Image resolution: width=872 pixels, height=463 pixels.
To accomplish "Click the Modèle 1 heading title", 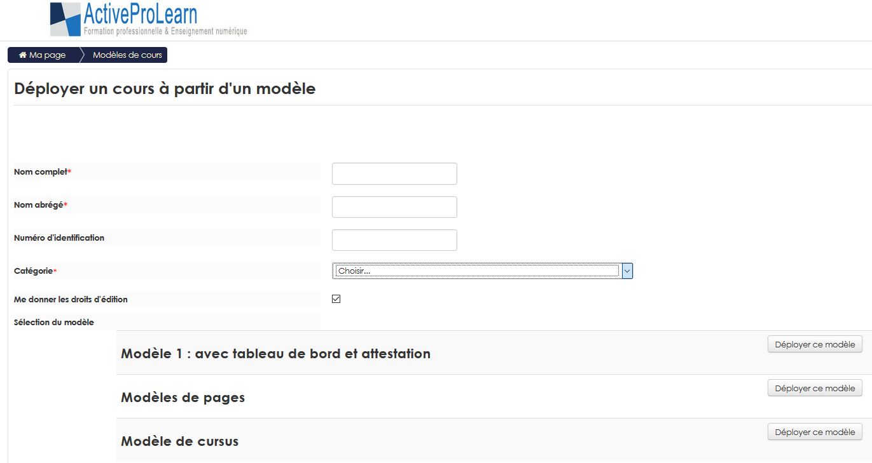I will (x=275, y=354).
